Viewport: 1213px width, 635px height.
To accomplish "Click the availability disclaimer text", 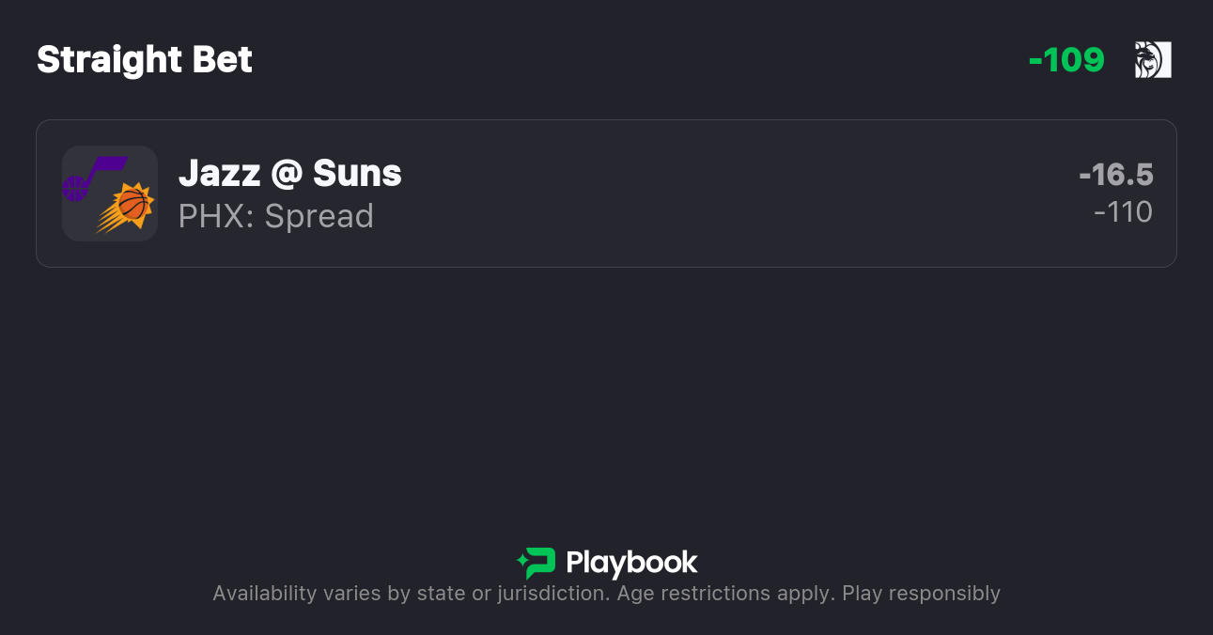I will [606, 594].
